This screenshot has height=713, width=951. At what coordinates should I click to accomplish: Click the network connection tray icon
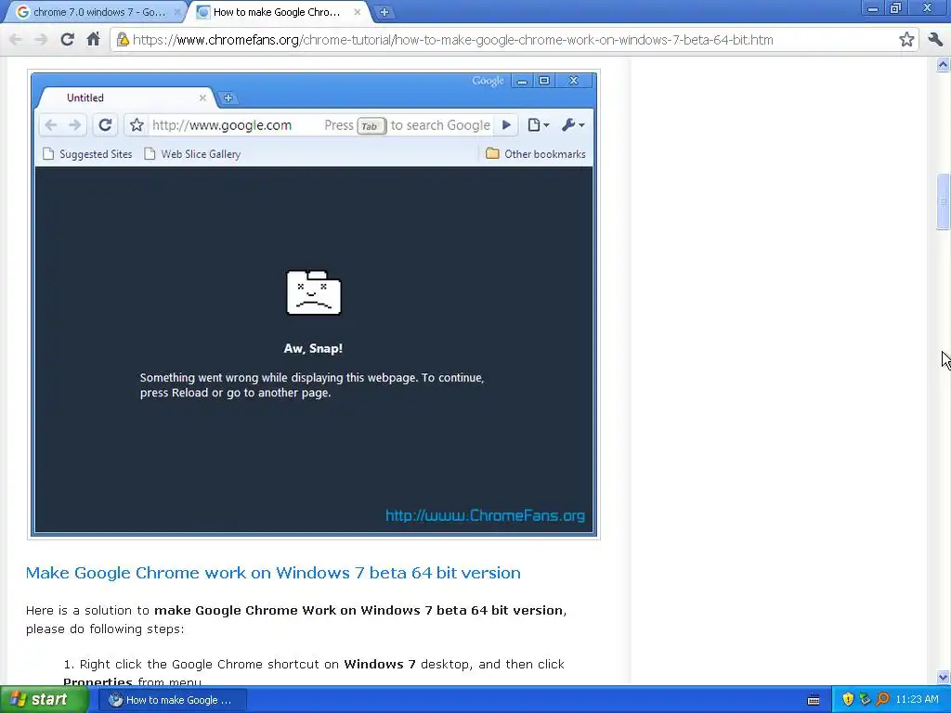point(865,700)
